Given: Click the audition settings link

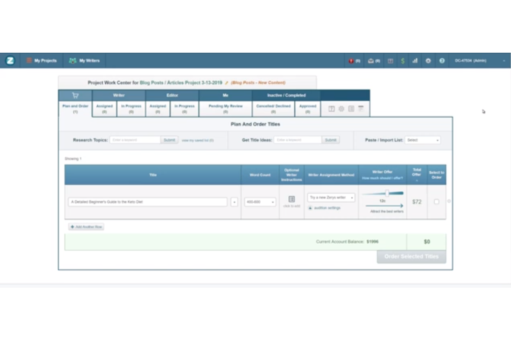Looking at the screenshot, I should coord(327,208).
